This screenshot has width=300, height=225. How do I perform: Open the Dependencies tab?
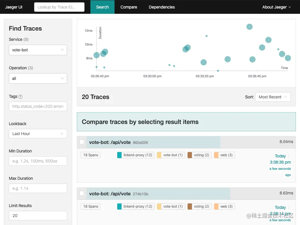(x=162, y=7)
